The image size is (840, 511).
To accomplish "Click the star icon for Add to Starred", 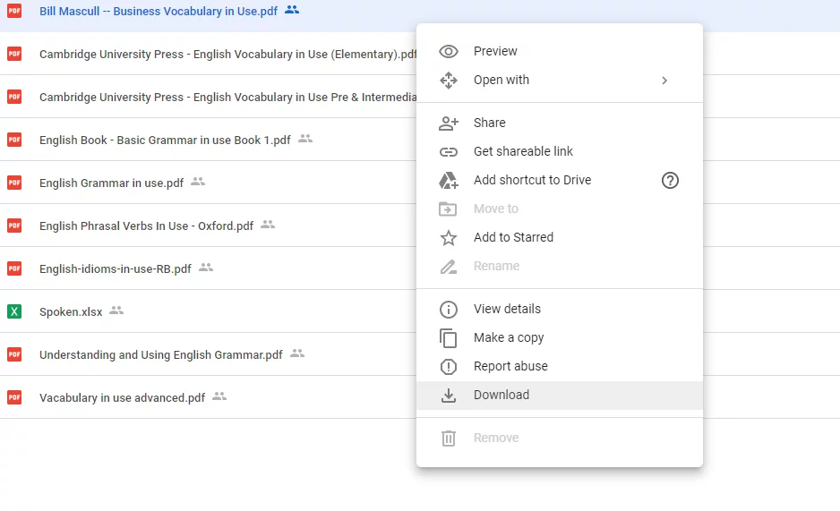I will click(x=449, y=238).
